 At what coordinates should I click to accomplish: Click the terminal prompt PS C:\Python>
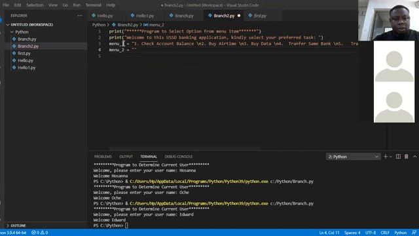[108, 226]
